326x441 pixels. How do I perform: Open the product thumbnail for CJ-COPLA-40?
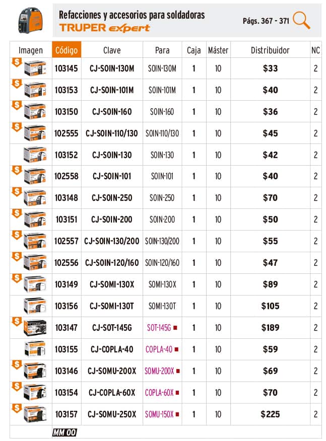[x=35, y=349]
